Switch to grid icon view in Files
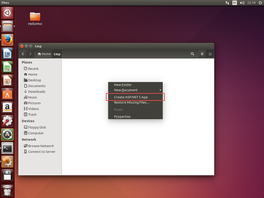264x198 pixels. (210, 54)
